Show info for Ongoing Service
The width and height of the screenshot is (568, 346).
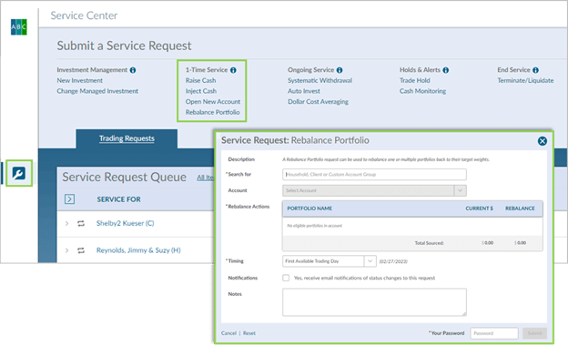(x=340, y=70)
